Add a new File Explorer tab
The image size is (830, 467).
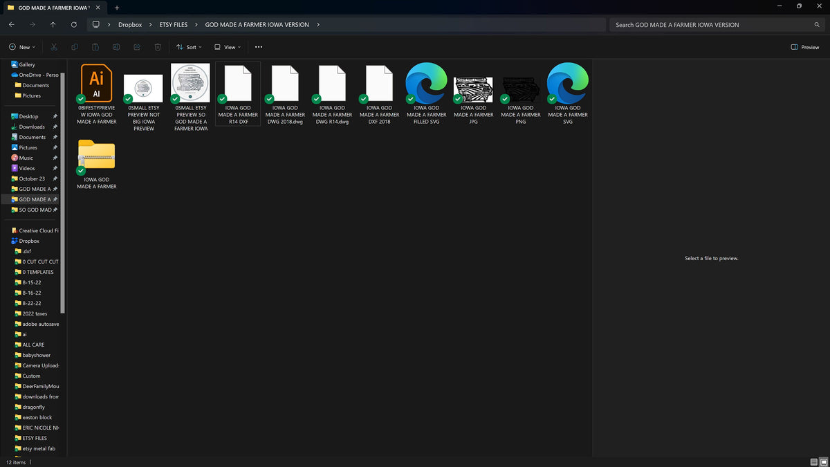[x=117, y=8]
